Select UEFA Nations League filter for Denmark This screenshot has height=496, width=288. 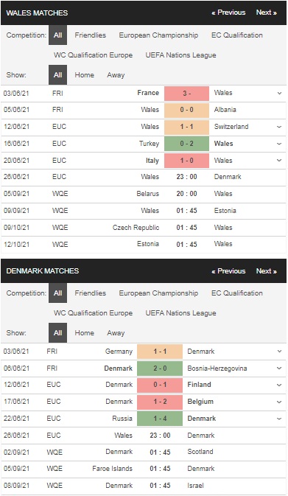point(180,313)
